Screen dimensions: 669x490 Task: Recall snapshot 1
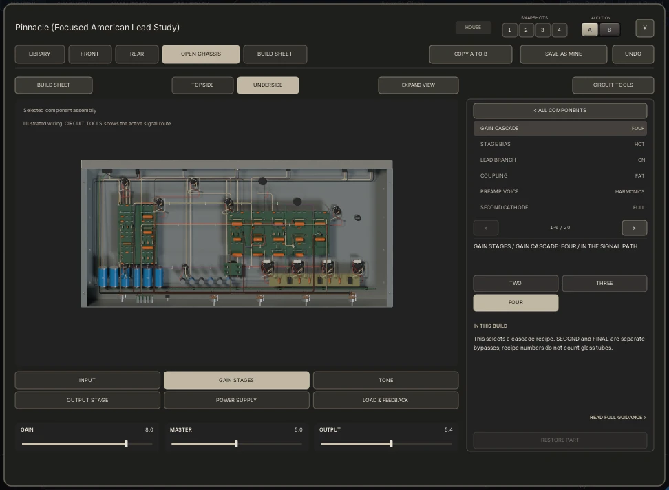click(509, 30)
